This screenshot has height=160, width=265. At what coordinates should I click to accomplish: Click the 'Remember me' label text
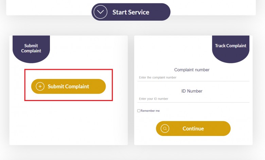pos(150,111)
